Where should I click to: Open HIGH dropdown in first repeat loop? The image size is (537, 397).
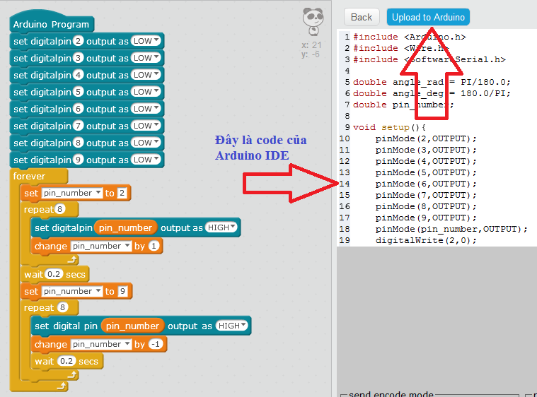[221, 227]
